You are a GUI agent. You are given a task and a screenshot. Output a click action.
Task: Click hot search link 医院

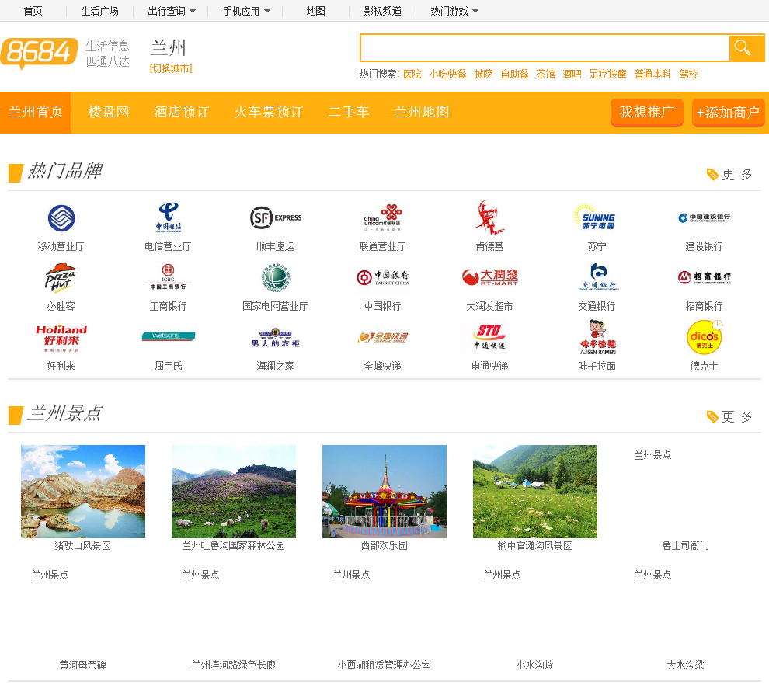click(412, 74)
